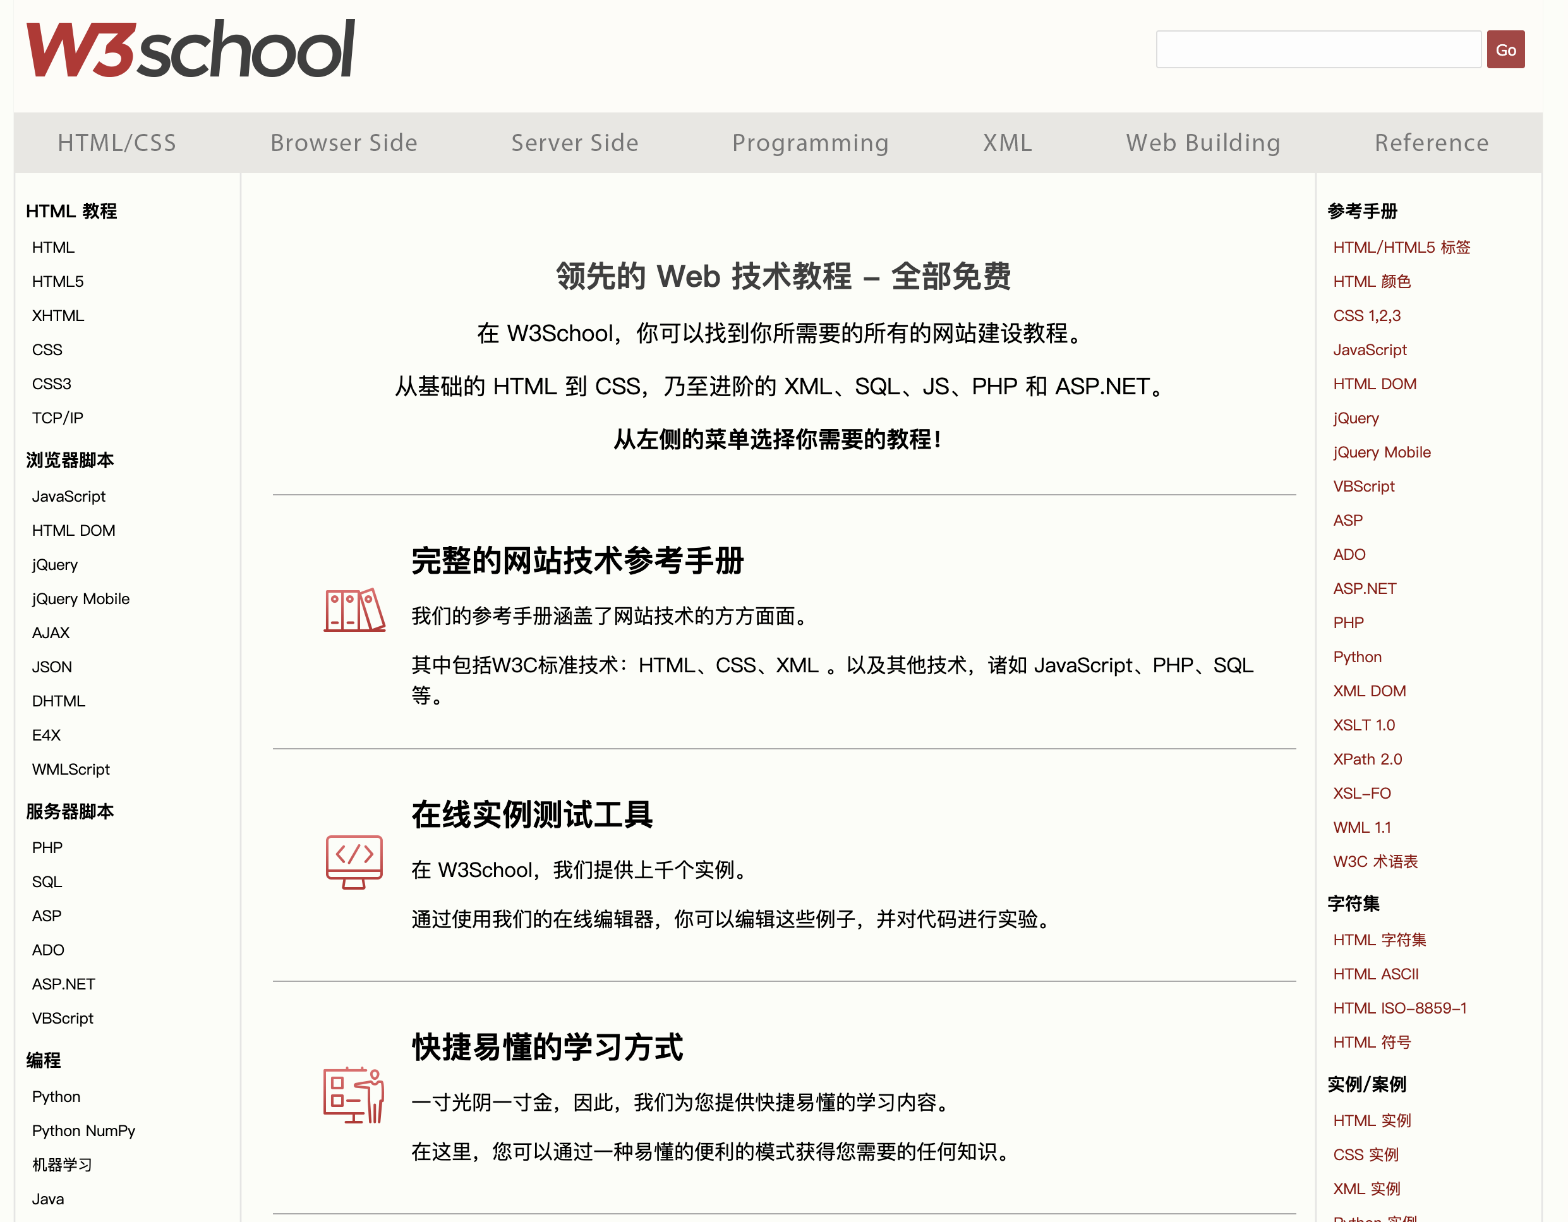1568x1222 pixels.
Task: Open HTML/HTML5 标签 reference link
Action: pyautogui.click(x=1401, y=247)
